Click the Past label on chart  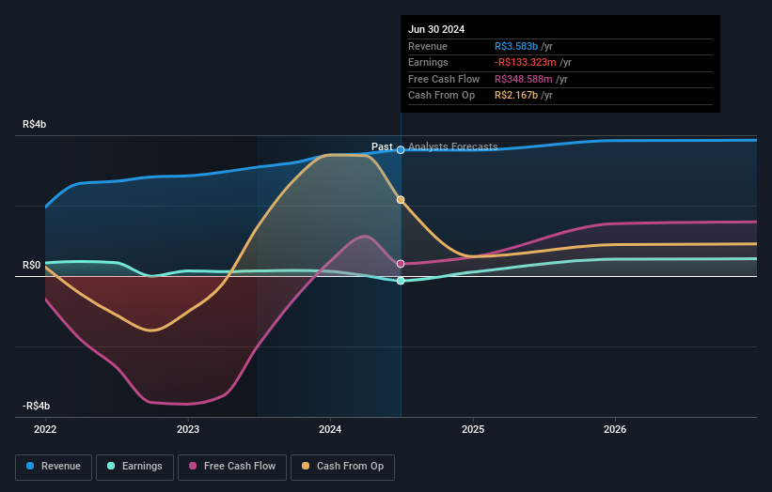coord(382,146)
